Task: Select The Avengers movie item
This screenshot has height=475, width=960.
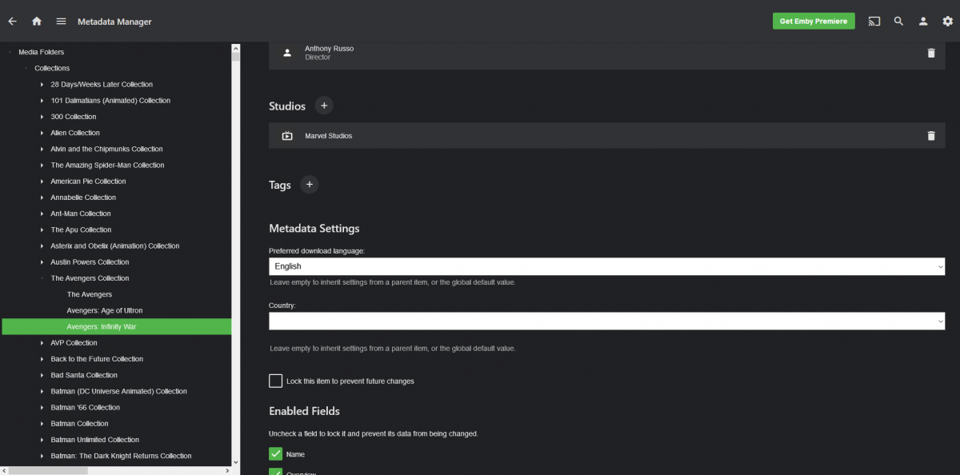Action: pos(90,294)
